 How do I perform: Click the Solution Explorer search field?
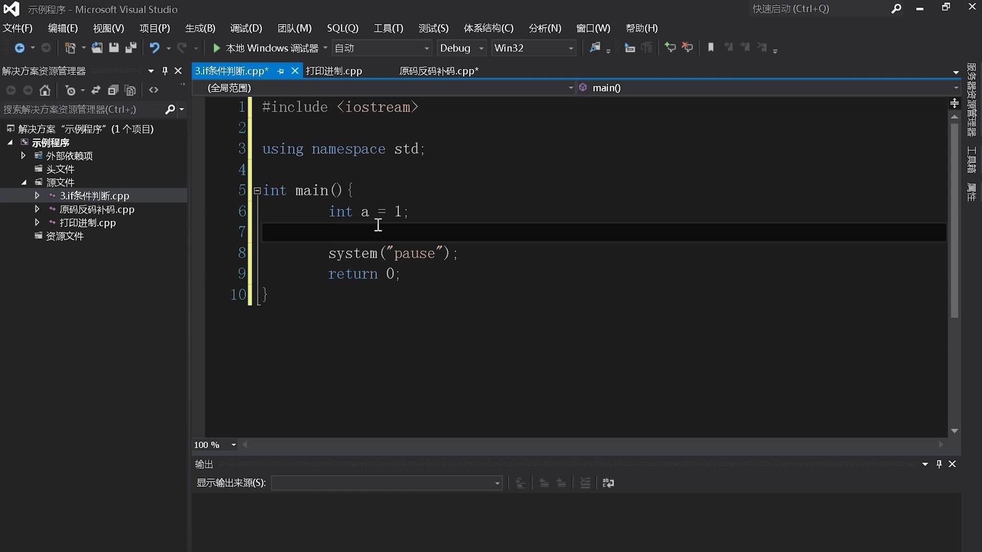[82, 109]
